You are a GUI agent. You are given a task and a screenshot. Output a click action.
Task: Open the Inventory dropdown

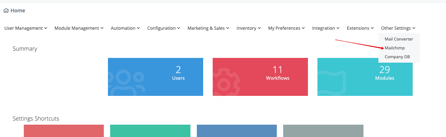(x=249, y=28)
